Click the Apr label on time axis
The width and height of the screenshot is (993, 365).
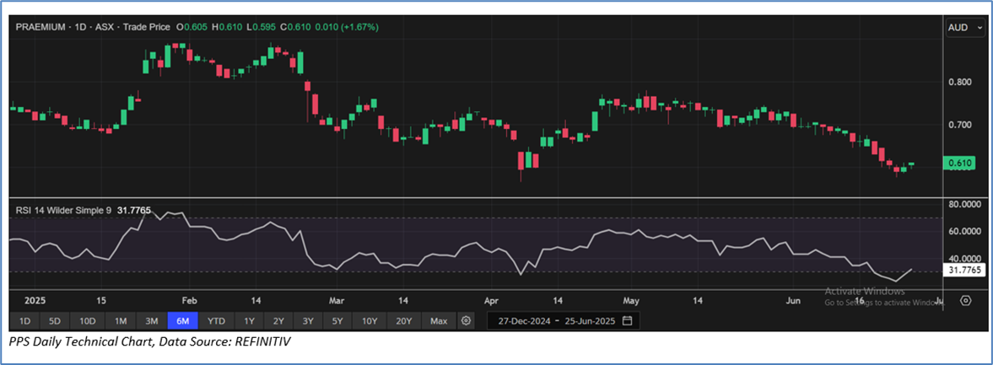(x=491, y=300)
